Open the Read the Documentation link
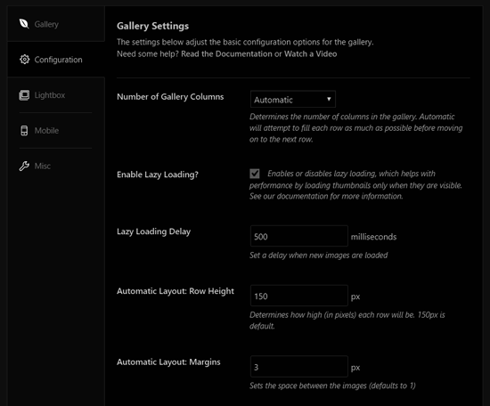This screenshot has width=490, height=406. click(226, 53)
